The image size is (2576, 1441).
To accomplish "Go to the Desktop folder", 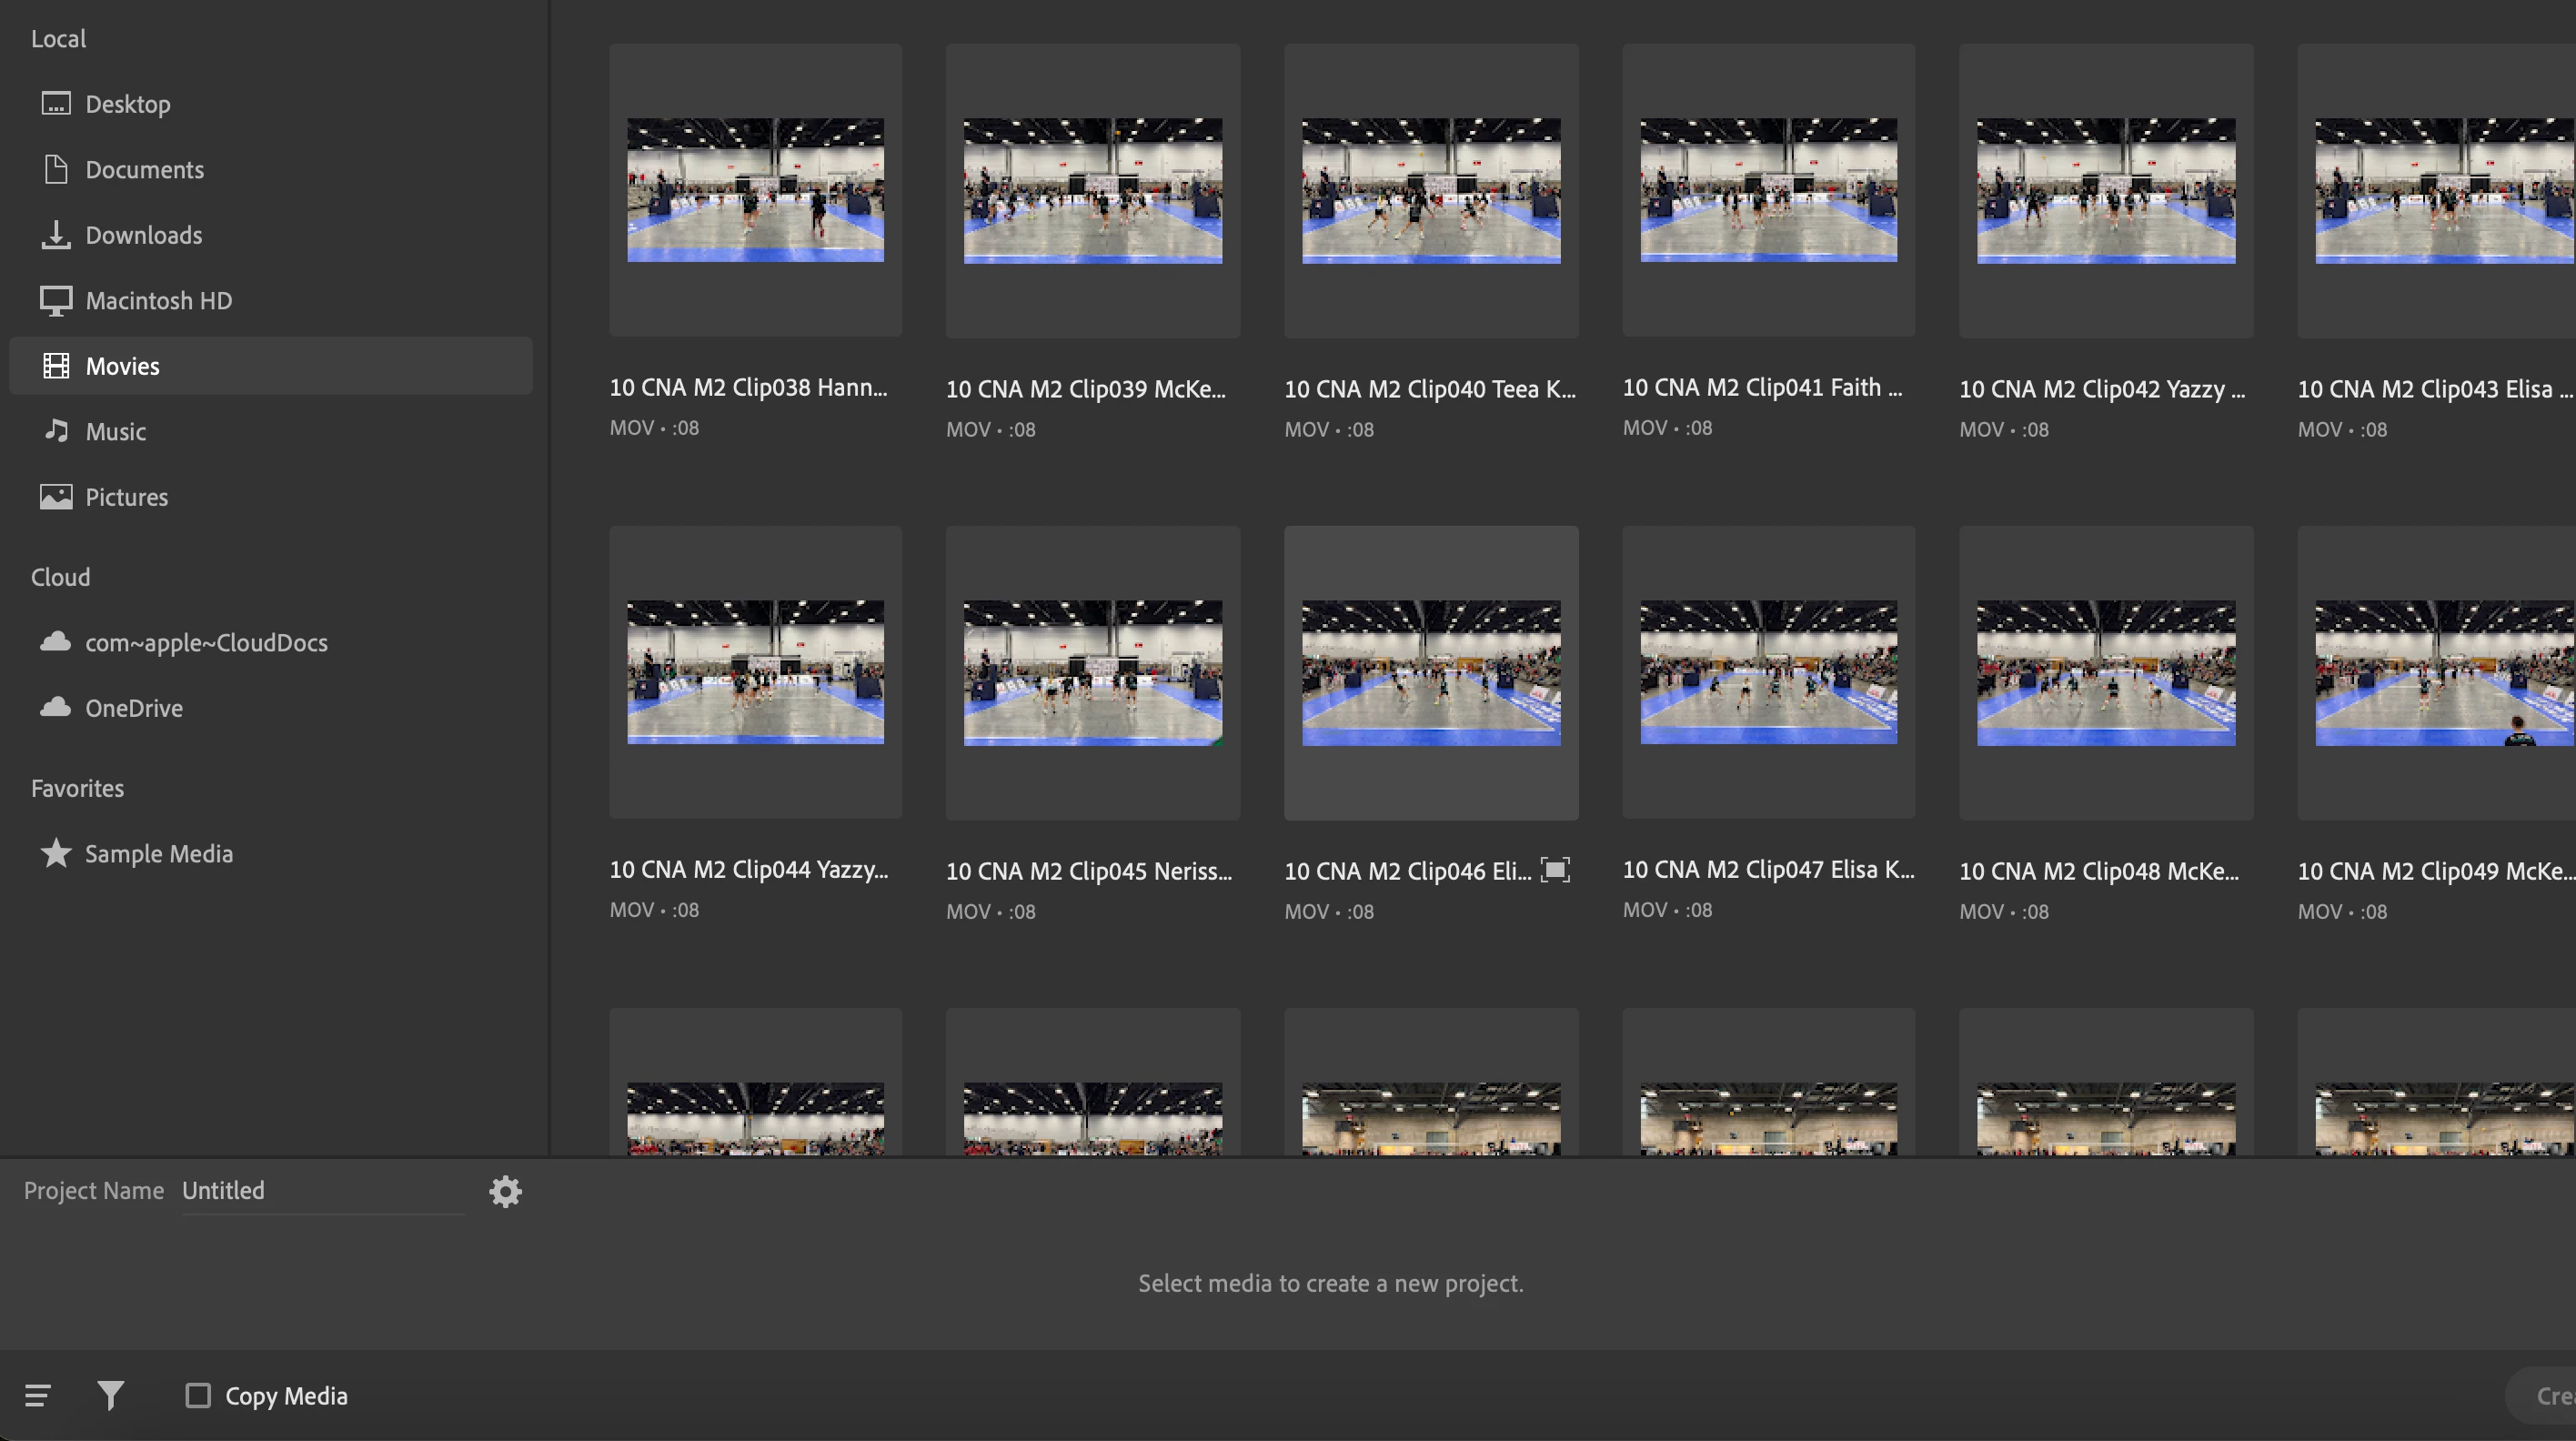I will 128,104.
